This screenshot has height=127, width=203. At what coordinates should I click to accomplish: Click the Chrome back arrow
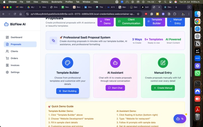tap(4, 14)
